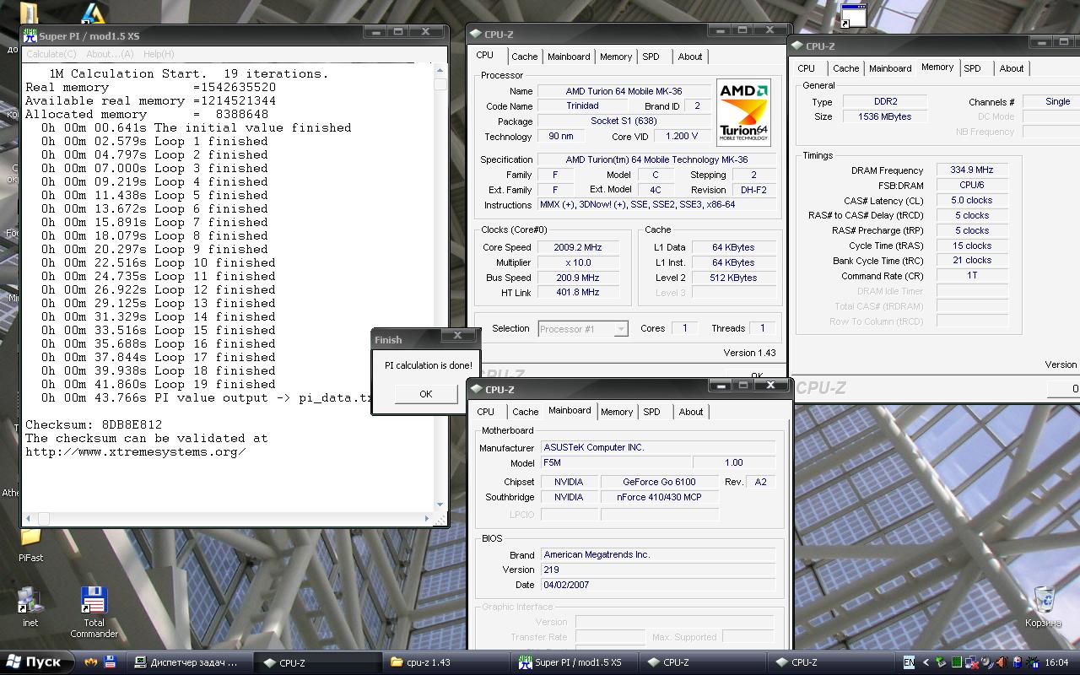Click the Memory Size value 1536 MBytes
The height and width of the screenshot is (675, 1080).
(x=885, y=116)
